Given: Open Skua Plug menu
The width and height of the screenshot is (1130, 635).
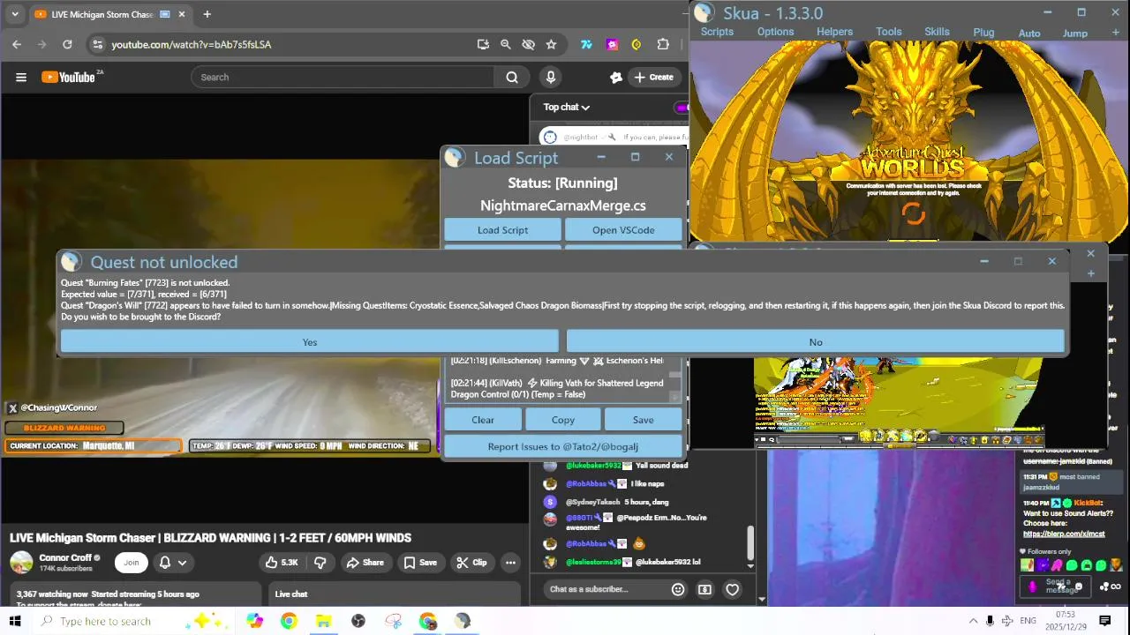Looking at the screenshot, I should [983, 33].
